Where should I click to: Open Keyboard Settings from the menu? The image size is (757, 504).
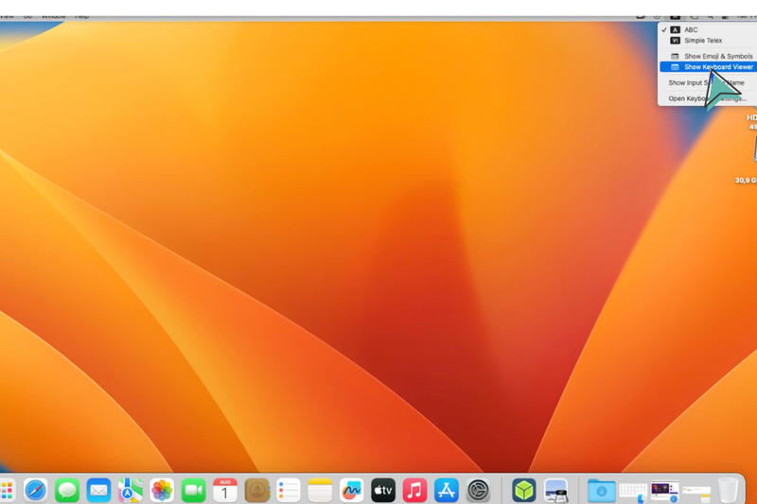point(708,98)
